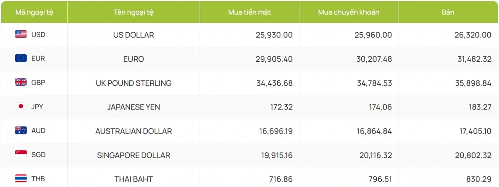This screenshot has height=187, width=499.
Task: Click the Japan flag icon
Action: coord(21,107)
